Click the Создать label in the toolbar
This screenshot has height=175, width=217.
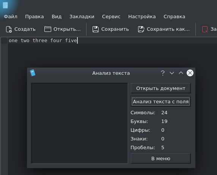(25, 29)
